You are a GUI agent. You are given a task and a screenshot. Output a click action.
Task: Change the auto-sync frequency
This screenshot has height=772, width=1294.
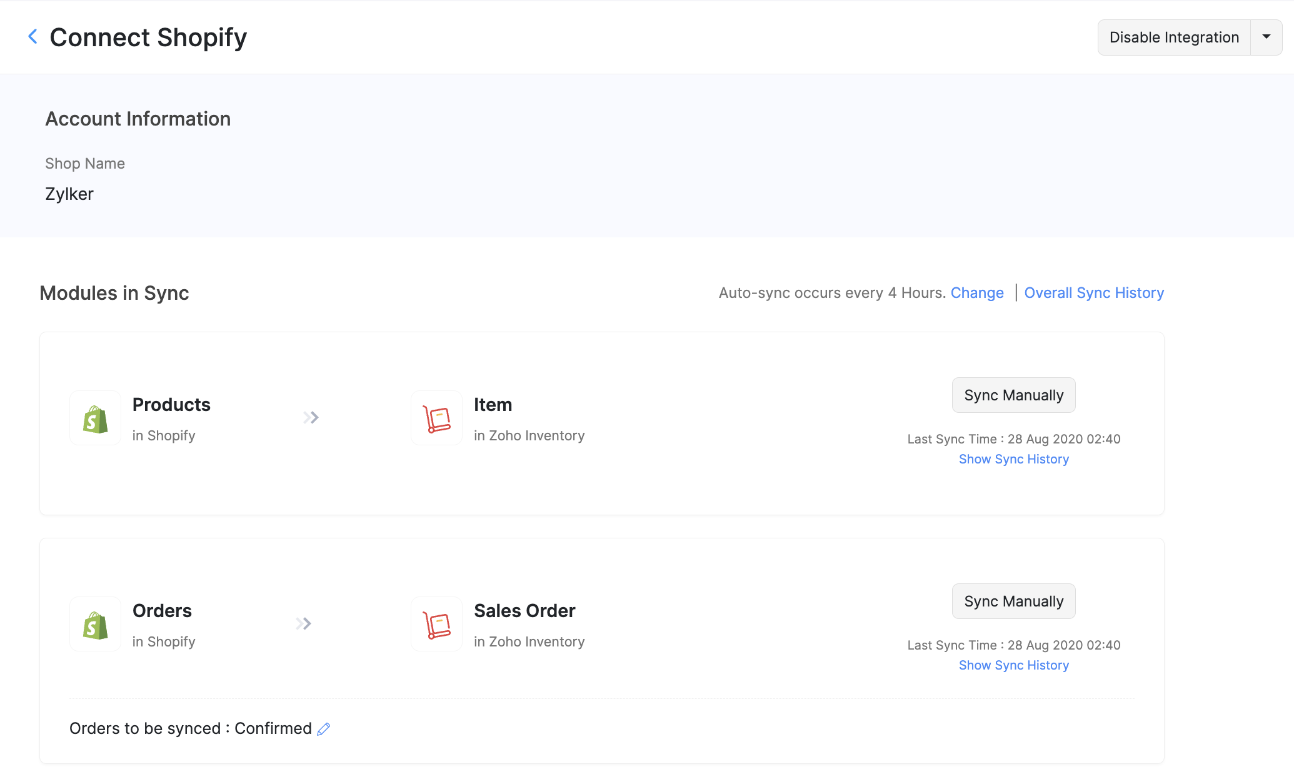click(x=976, y=292)
